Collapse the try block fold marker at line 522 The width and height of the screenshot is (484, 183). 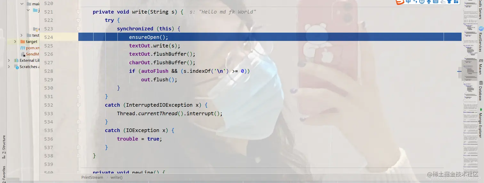(x=78, y=20)
